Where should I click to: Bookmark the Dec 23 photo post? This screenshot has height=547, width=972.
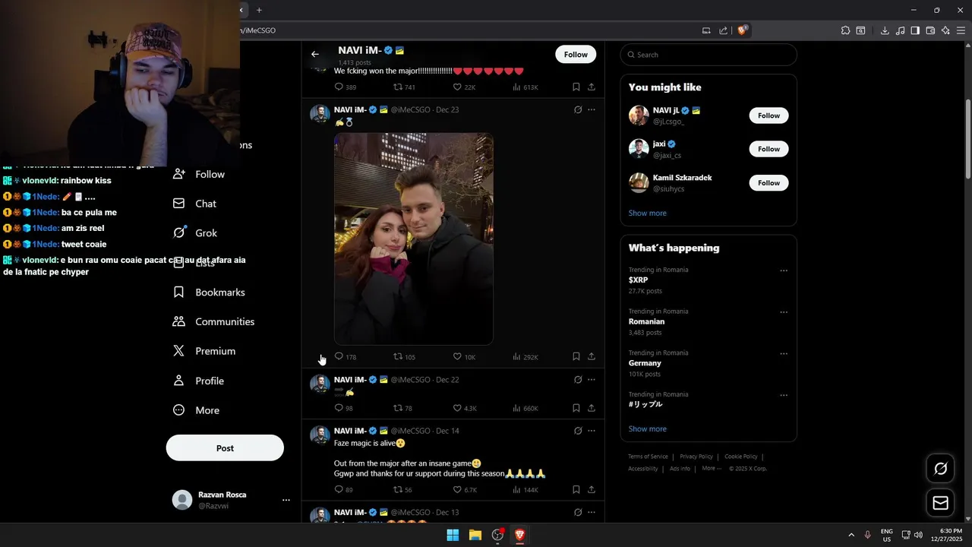click(576, 356)
